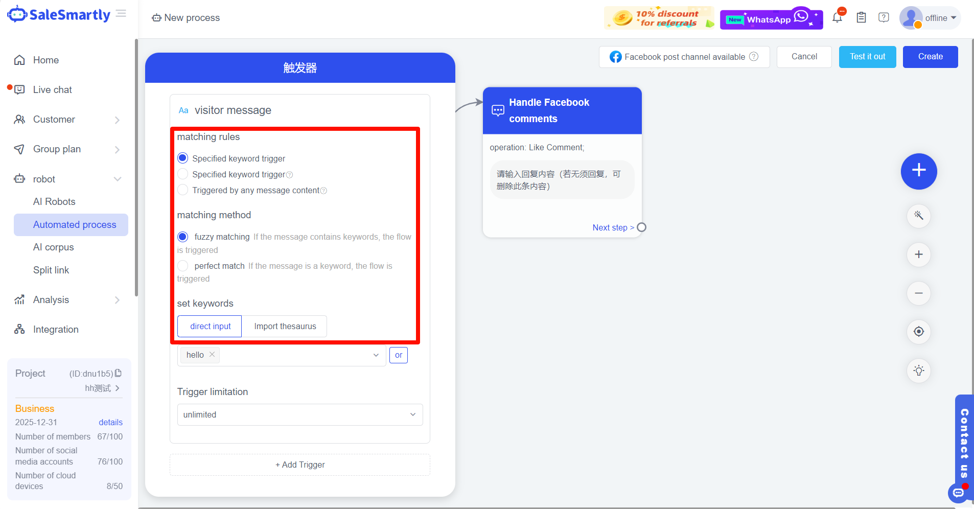This screenshot has height=509, width=974.
Task: Open the keyword input dropdown arrow
Action: [x=376, y=355]
